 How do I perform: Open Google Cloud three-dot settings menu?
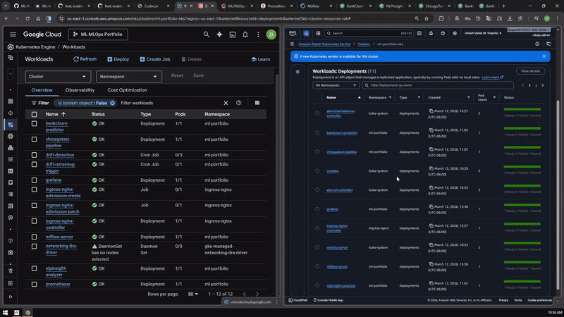point(258,35)
